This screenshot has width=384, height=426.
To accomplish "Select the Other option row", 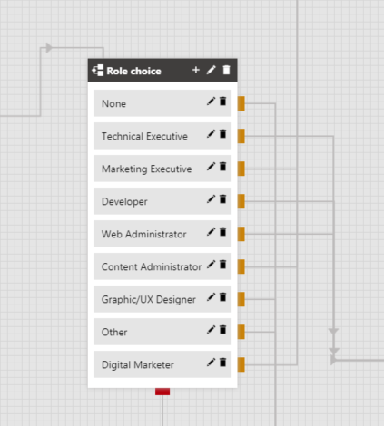I will (162, 332).
